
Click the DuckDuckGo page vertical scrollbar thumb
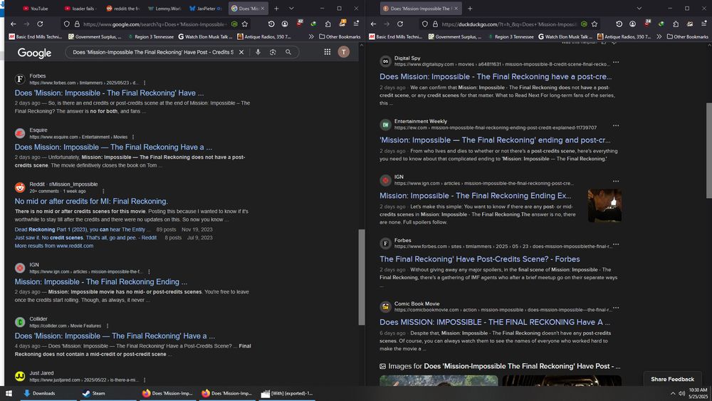click(x=709, y=150)
